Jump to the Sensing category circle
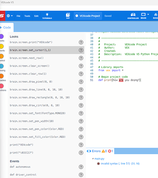 (2, 66)
